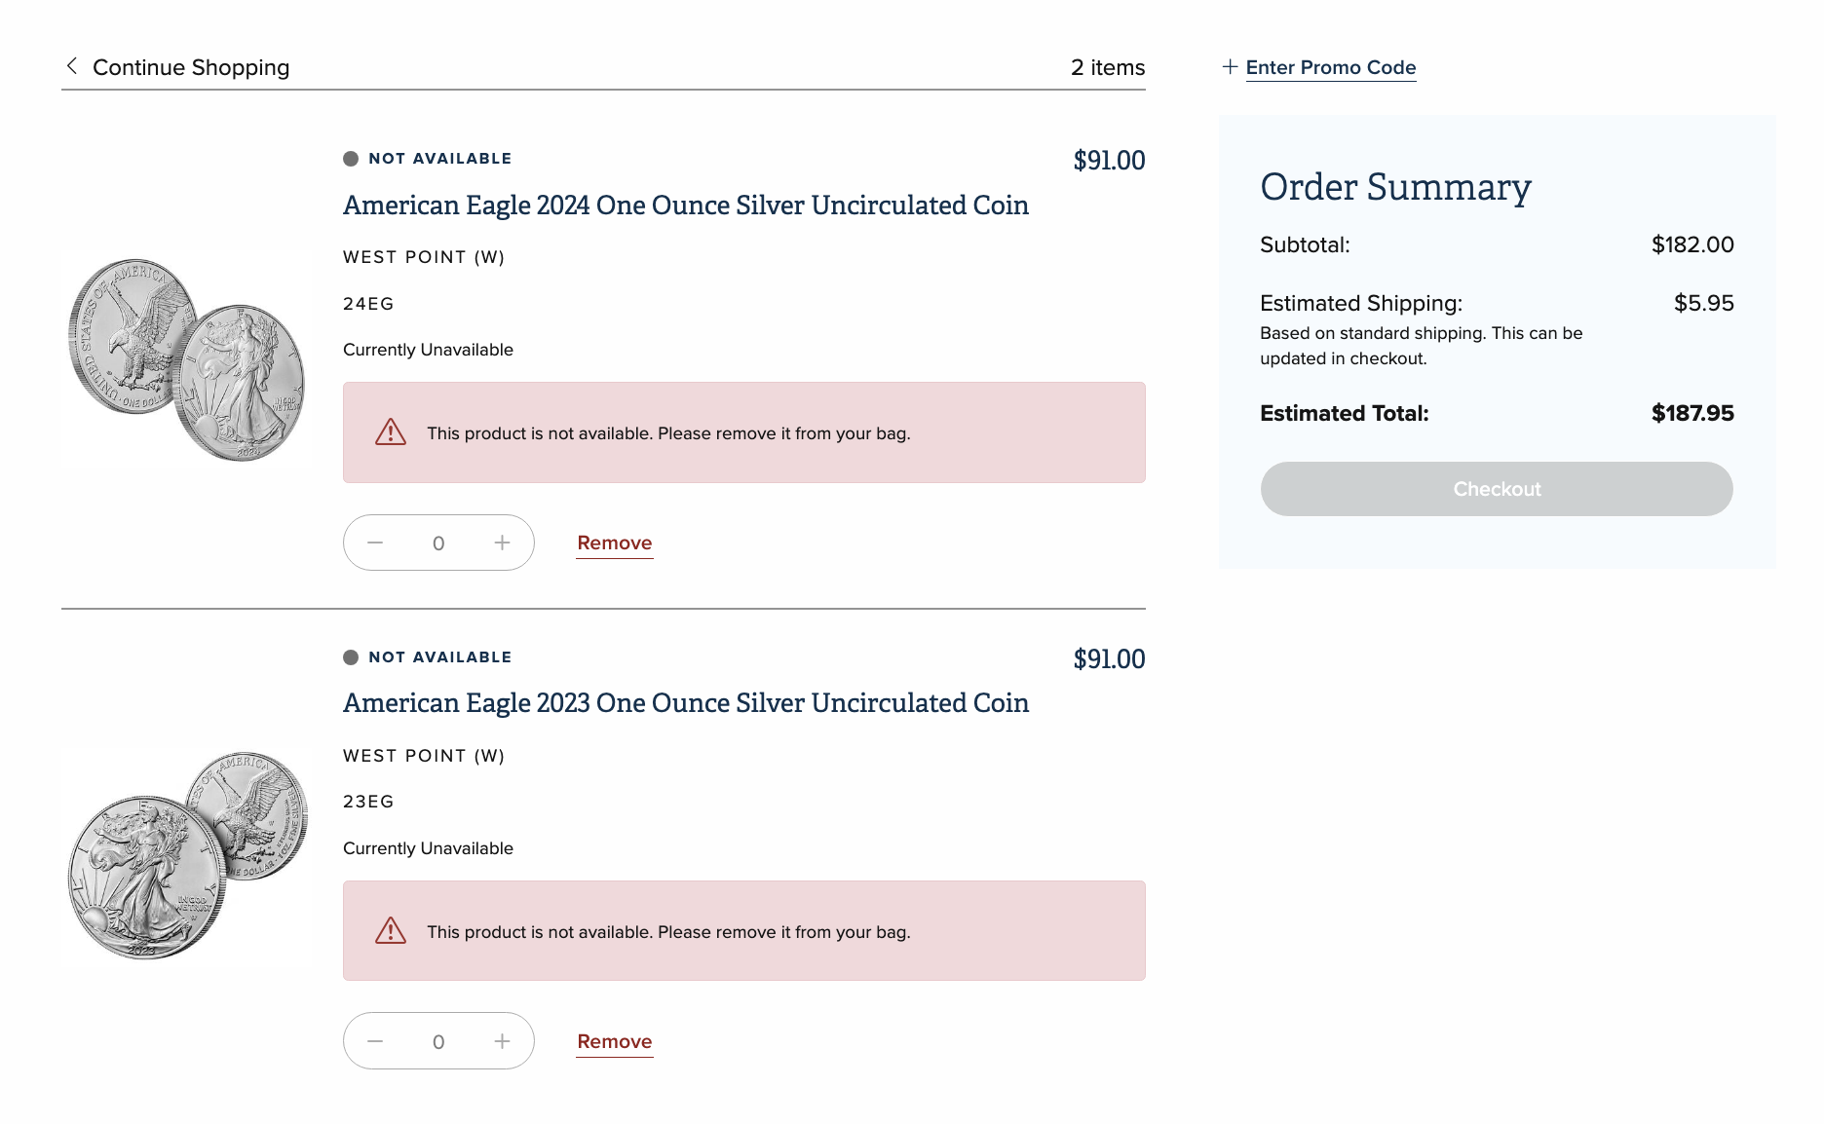This screenshot has width=1824, height=1124.
Task: Open the Continue Shopping link
Action: coord(191,67)
